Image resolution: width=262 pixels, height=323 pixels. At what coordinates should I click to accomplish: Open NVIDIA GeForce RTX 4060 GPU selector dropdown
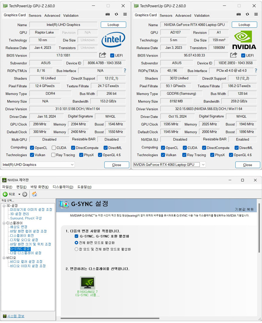169,165
